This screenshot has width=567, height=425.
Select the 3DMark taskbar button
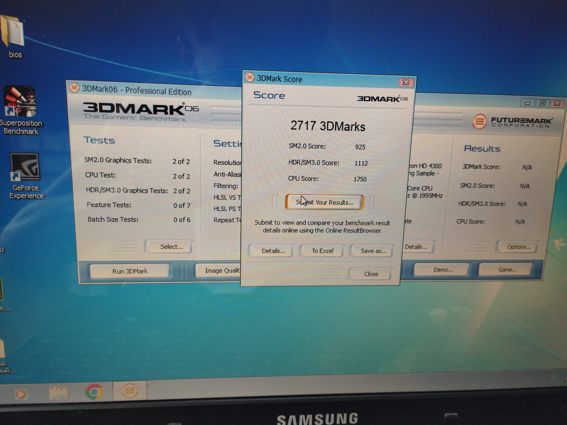click(130, 391)
